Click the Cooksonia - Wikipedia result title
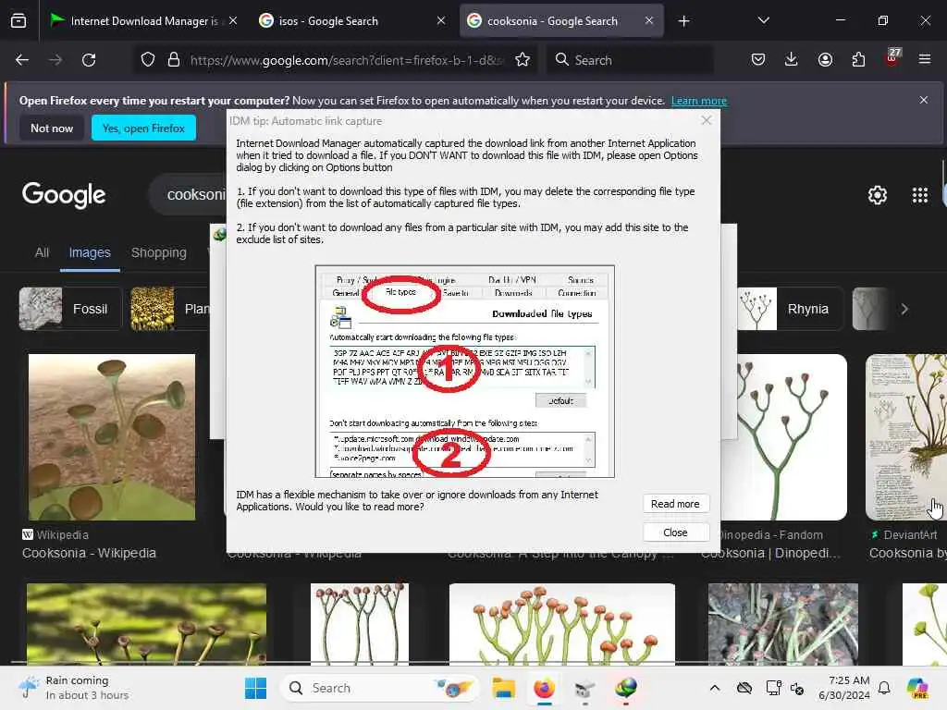This screenshot has width=947, height=710. click(x=89, y=553)
